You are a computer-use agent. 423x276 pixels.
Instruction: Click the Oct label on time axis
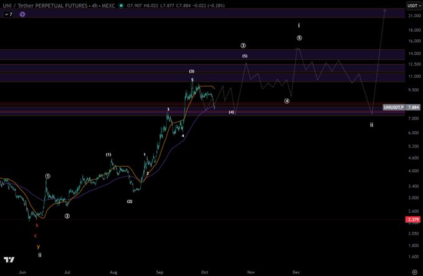(x=204, y=272)
